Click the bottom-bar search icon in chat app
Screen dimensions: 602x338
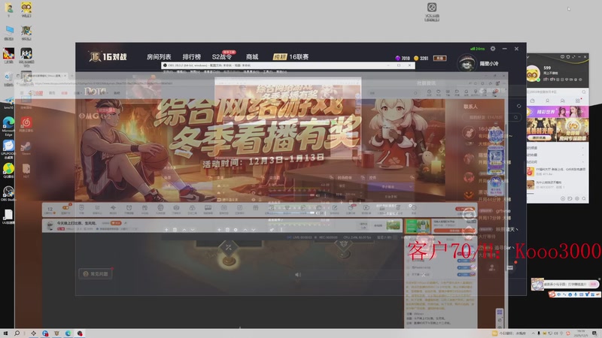pos(584,198)
